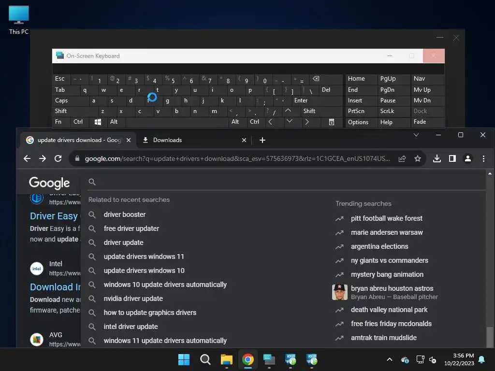The width and height of the screenshot is (495, 371).
Task: Toggle the left Alt key on On-Screen Keyboard
Action: click(116, 122)
